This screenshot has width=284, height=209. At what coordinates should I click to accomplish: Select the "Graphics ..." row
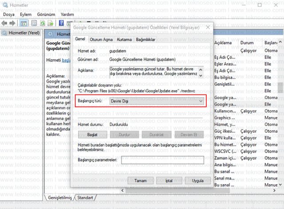coord(246,118)
